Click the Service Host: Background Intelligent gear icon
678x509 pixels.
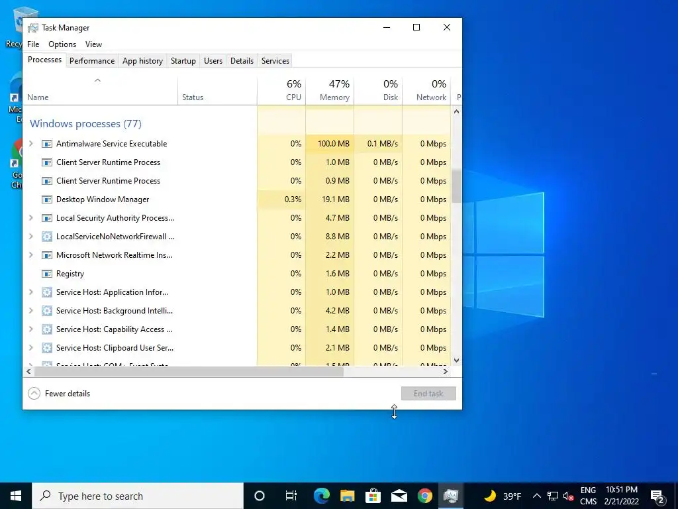pyautogui.click(x=47, y=311)
